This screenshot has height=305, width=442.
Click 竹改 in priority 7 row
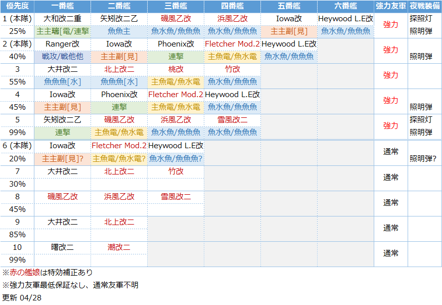click(175, 171)
